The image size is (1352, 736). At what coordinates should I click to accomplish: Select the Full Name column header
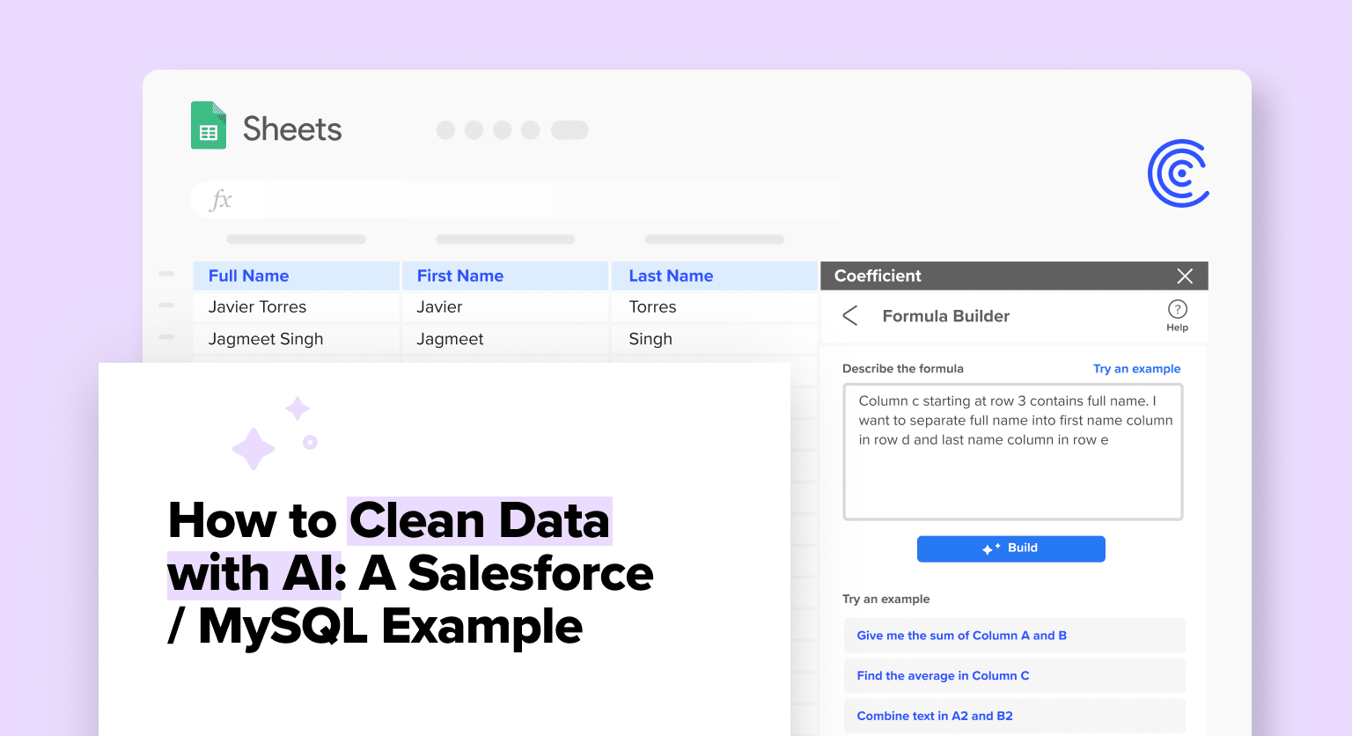(297, 276)
